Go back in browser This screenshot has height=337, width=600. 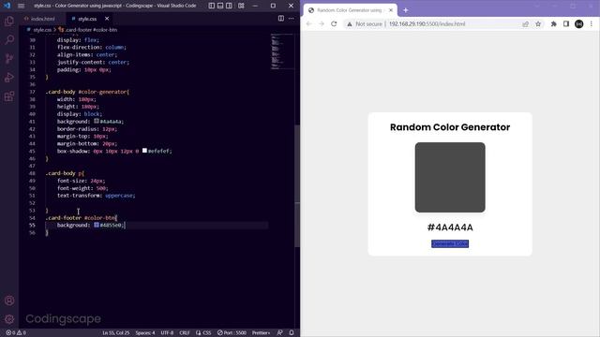(308, 23)
